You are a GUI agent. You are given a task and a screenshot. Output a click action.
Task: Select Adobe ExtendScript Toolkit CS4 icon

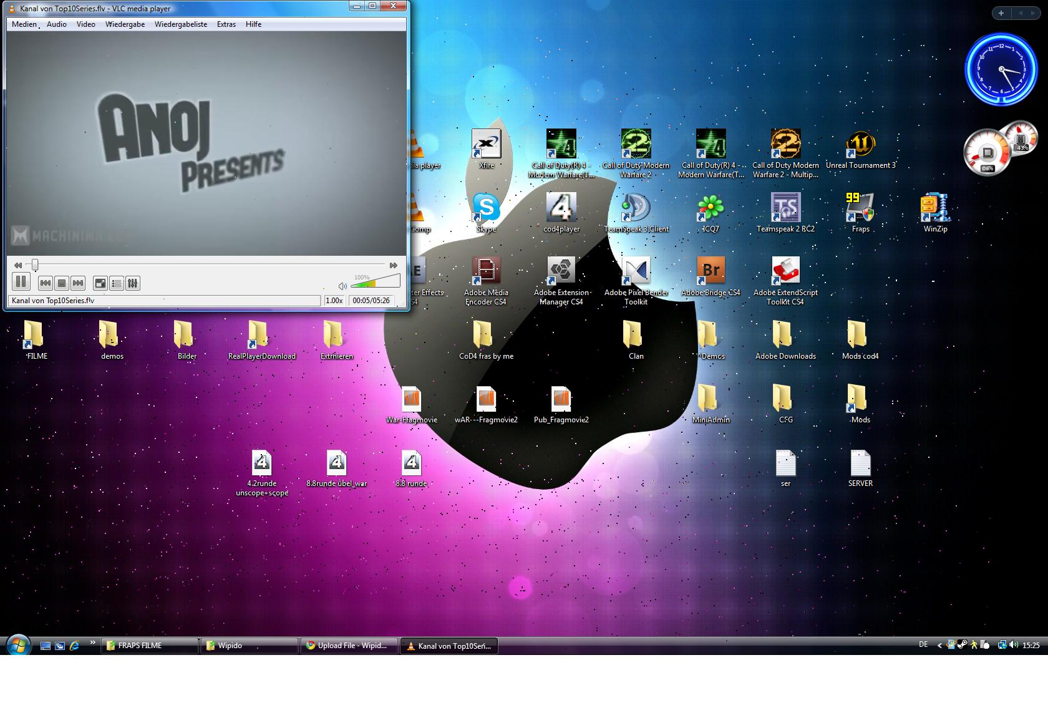coord(785,281)
